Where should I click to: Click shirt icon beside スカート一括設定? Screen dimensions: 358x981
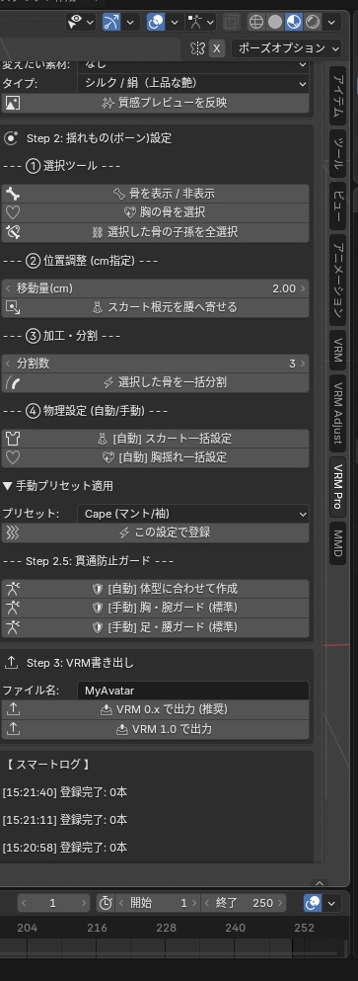click(x=13, y=439)
